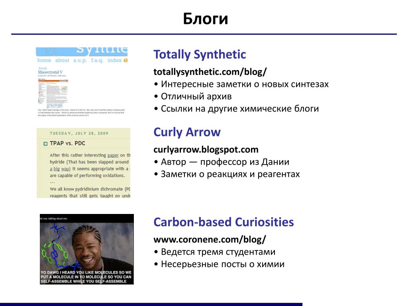
Task: Click the Yo Dawg molecule meme image
Action: [x=86, y=249]
